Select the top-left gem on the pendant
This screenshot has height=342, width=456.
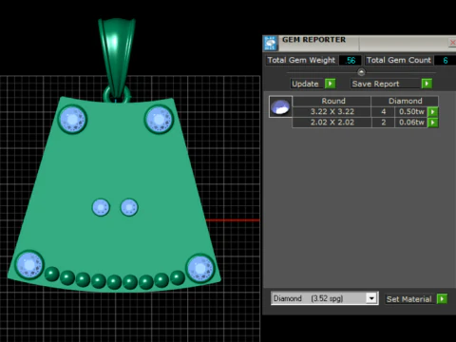pyautogui.click(x=72, y=120)
